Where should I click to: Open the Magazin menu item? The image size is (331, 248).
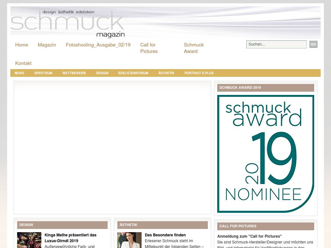tap(47, 45)
